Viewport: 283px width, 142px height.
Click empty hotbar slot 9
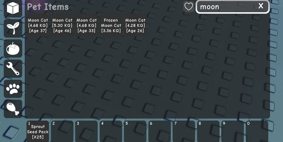(233, 131)
